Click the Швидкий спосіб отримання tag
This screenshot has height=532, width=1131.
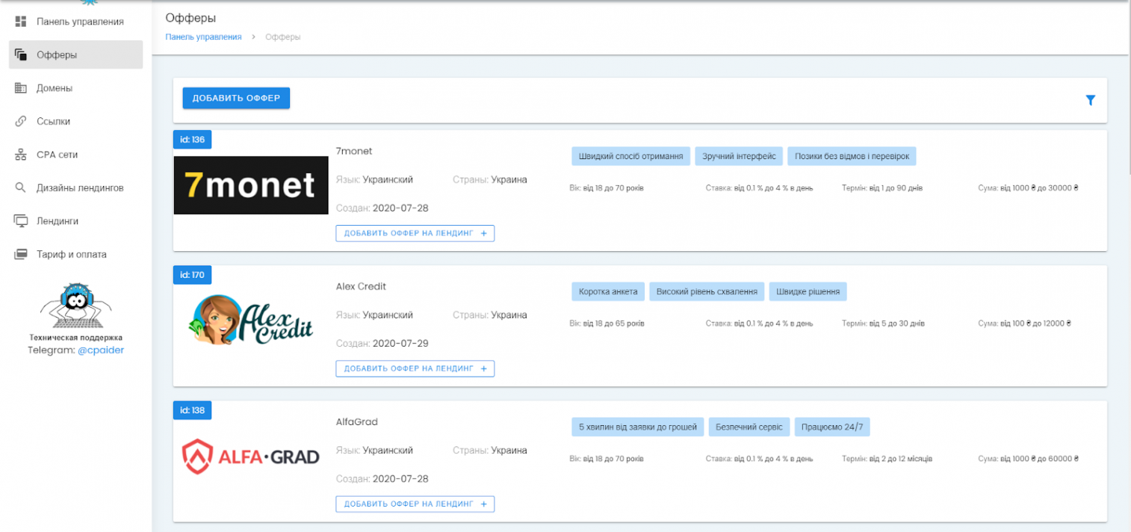click(631, 156)
